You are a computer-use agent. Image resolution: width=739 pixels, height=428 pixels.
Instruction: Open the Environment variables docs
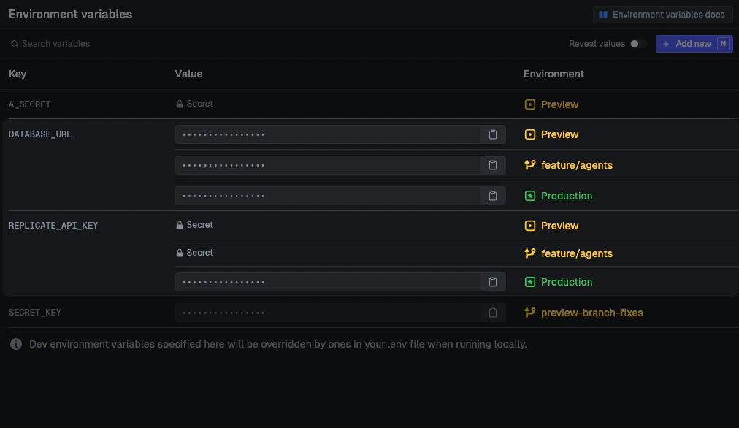point(662,14)
